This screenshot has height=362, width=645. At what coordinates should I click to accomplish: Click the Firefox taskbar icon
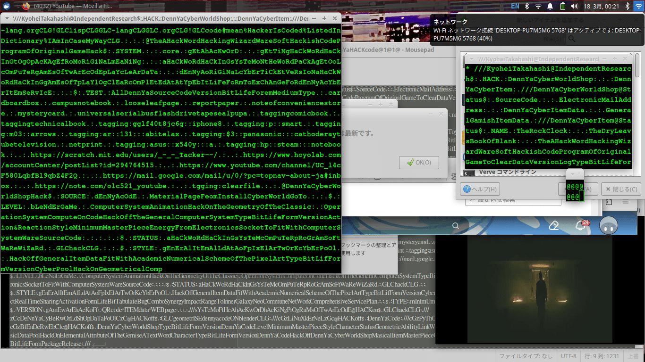pyautogui.click(x=25, y=6)
